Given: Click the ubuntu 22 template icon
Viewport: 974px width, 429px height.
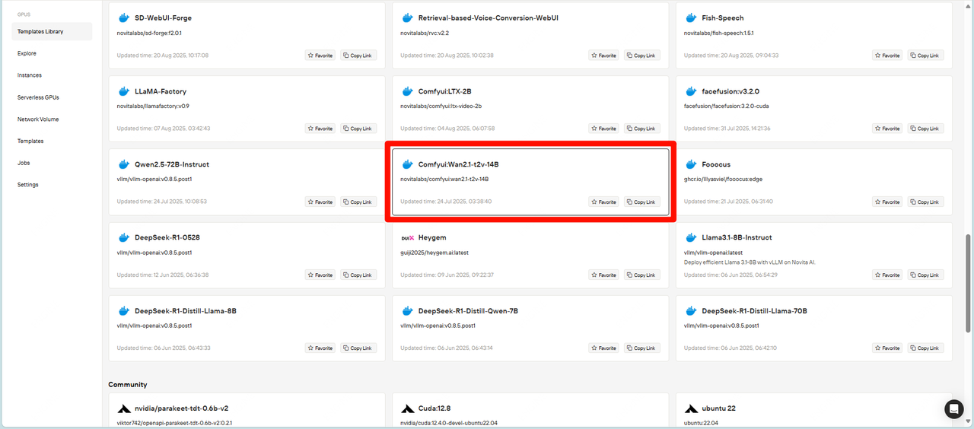Looking at the screenshot, I should pyautogui.click(x=691, y=408).
